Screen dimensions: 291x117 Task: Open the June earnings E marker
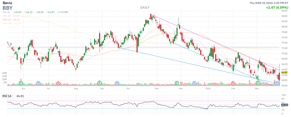pyautogui.click(x=21, y=83)
